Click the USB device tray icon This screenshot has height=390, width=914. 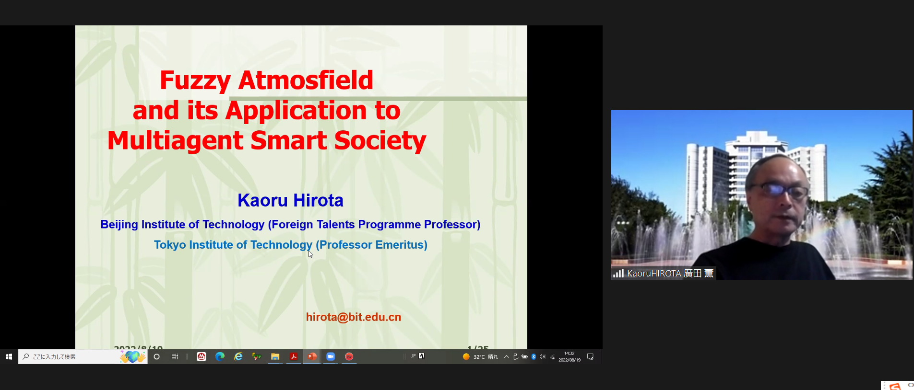tap(516, 356)
